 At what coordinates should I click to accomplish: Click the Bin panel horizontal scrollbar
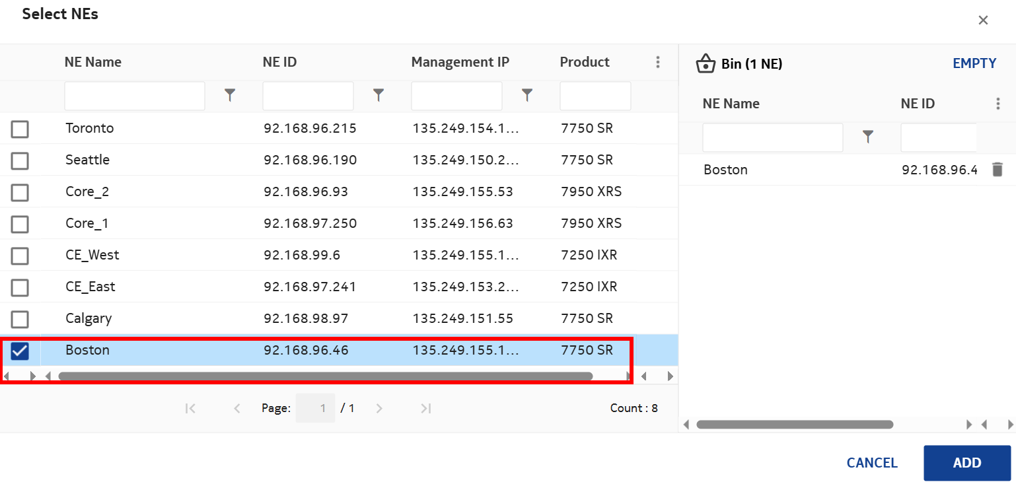click(x=794, y=425)
